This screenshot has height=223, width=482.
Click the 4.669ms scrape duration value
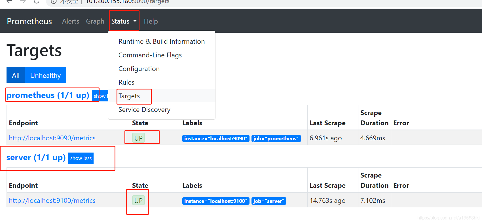(373, 138)
